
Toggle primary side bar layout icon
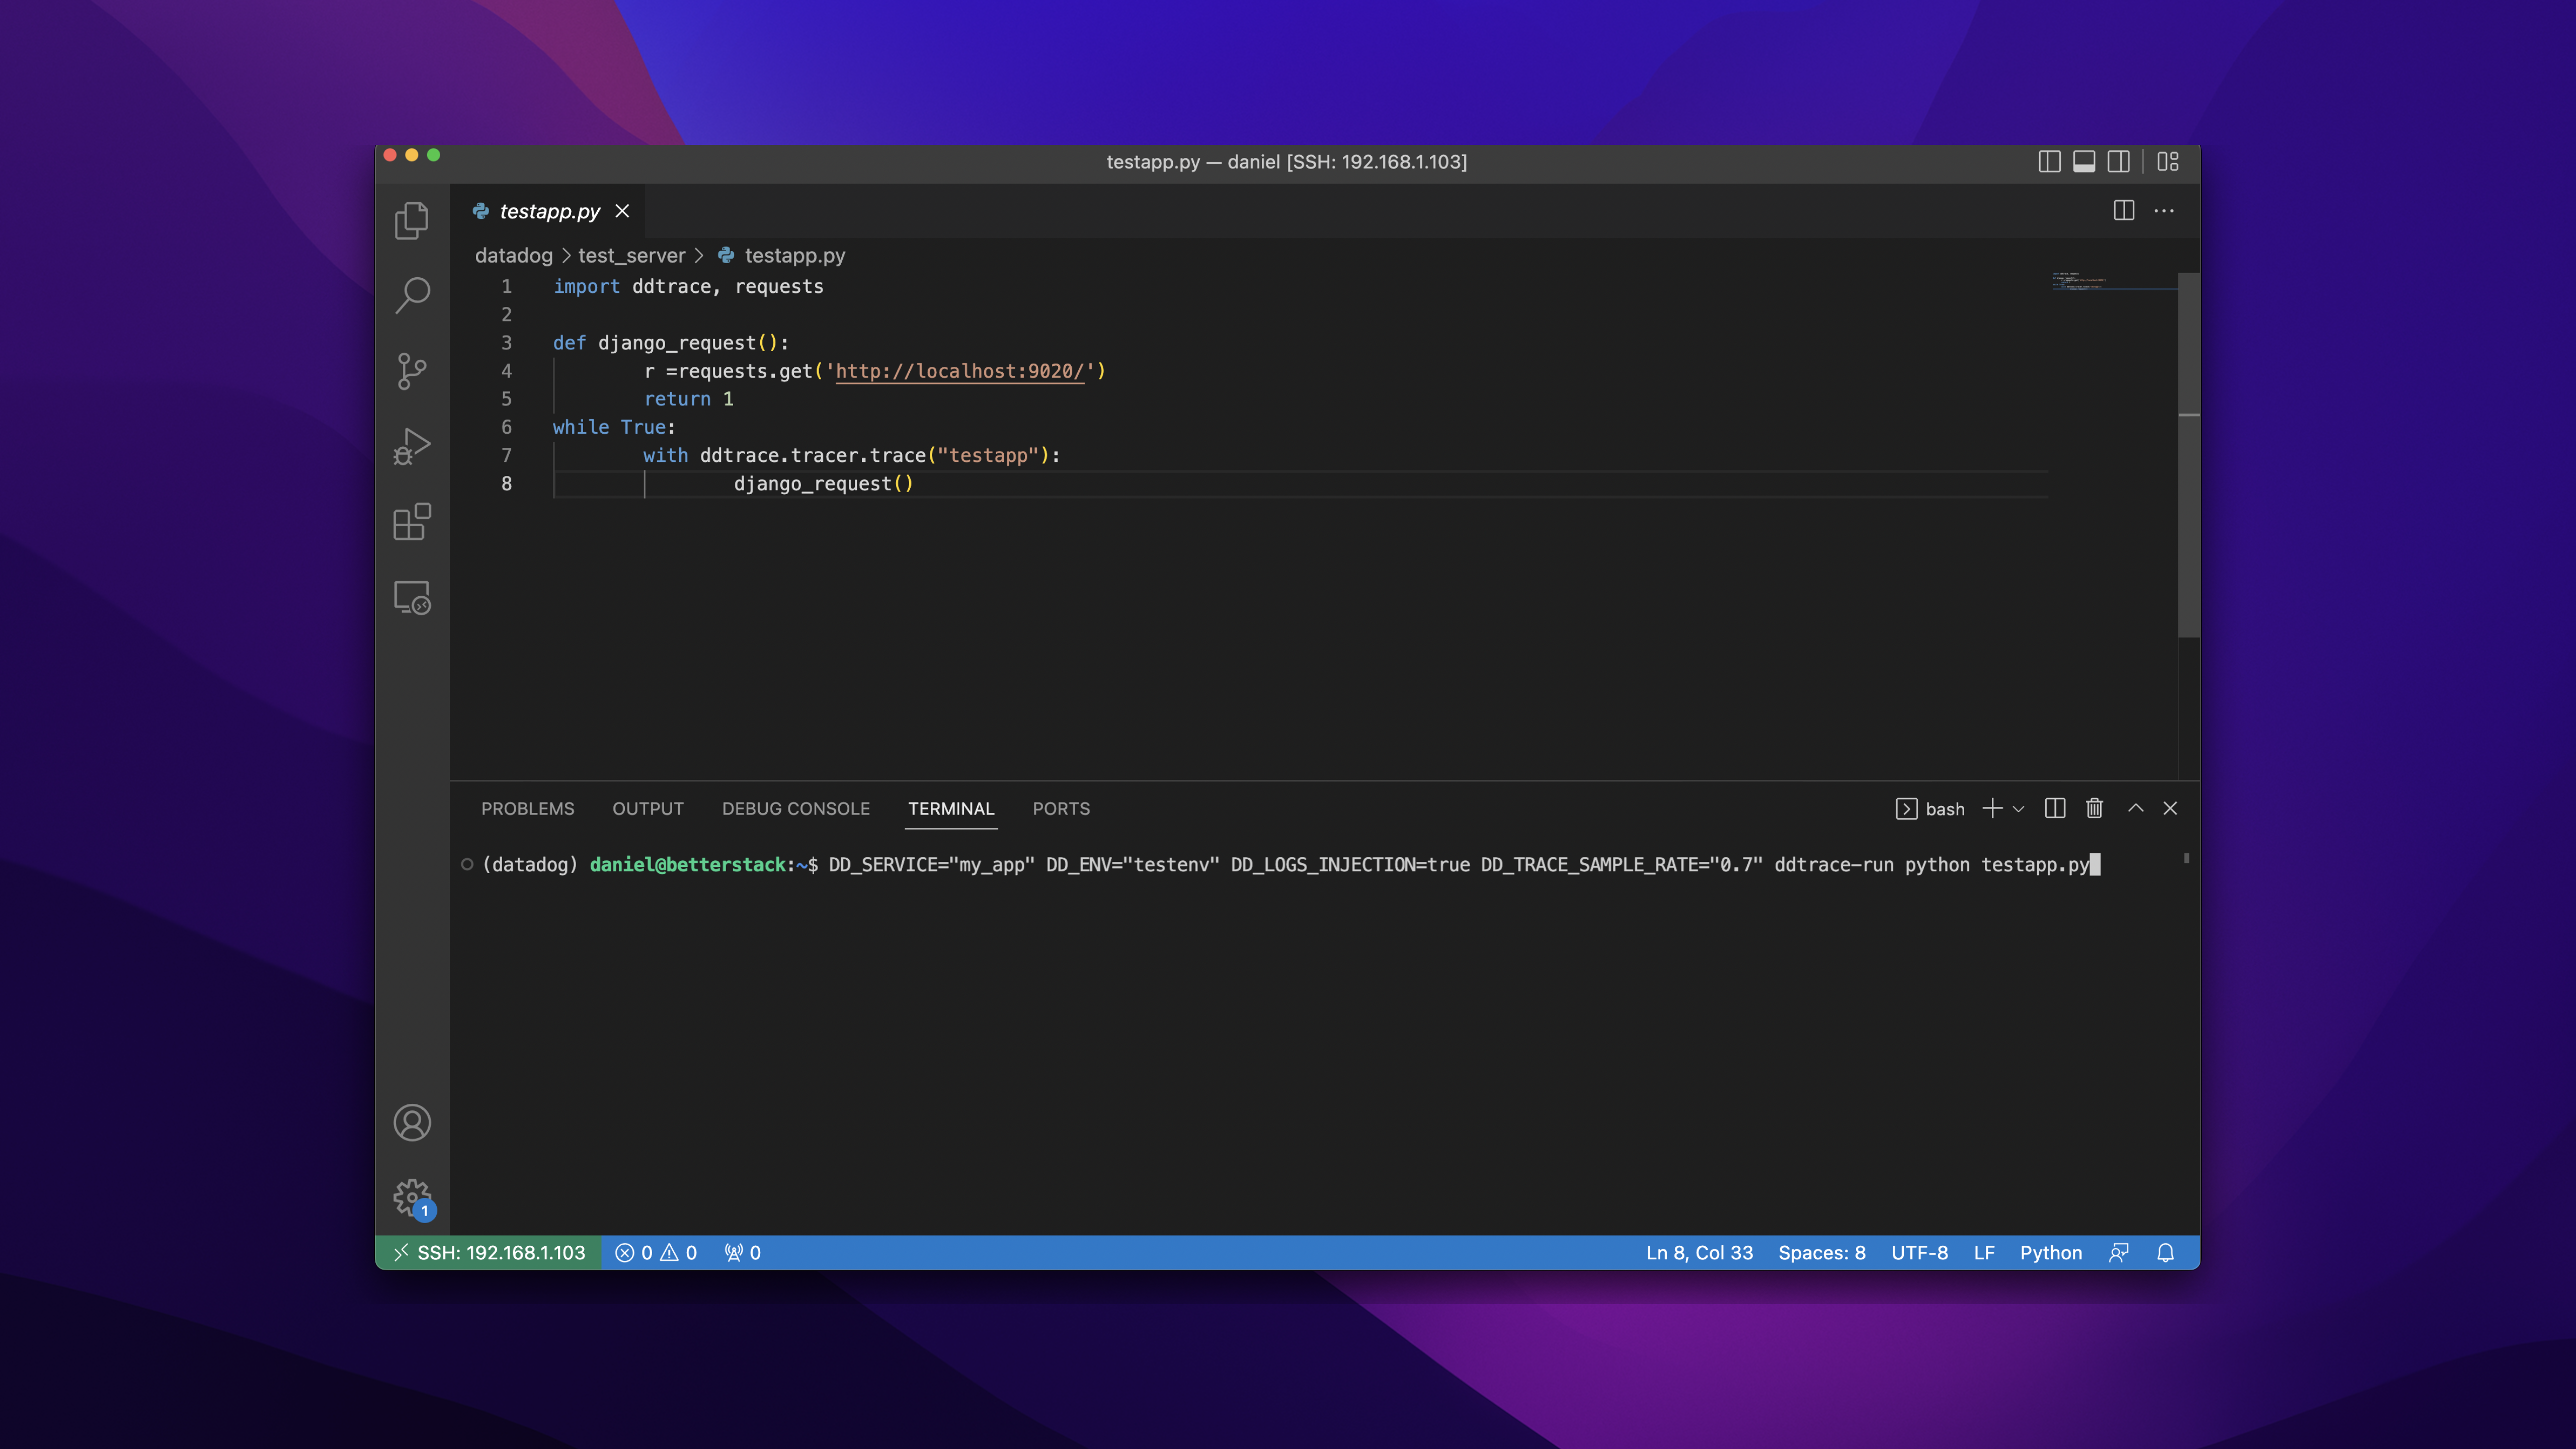(x=2049, y=161)
